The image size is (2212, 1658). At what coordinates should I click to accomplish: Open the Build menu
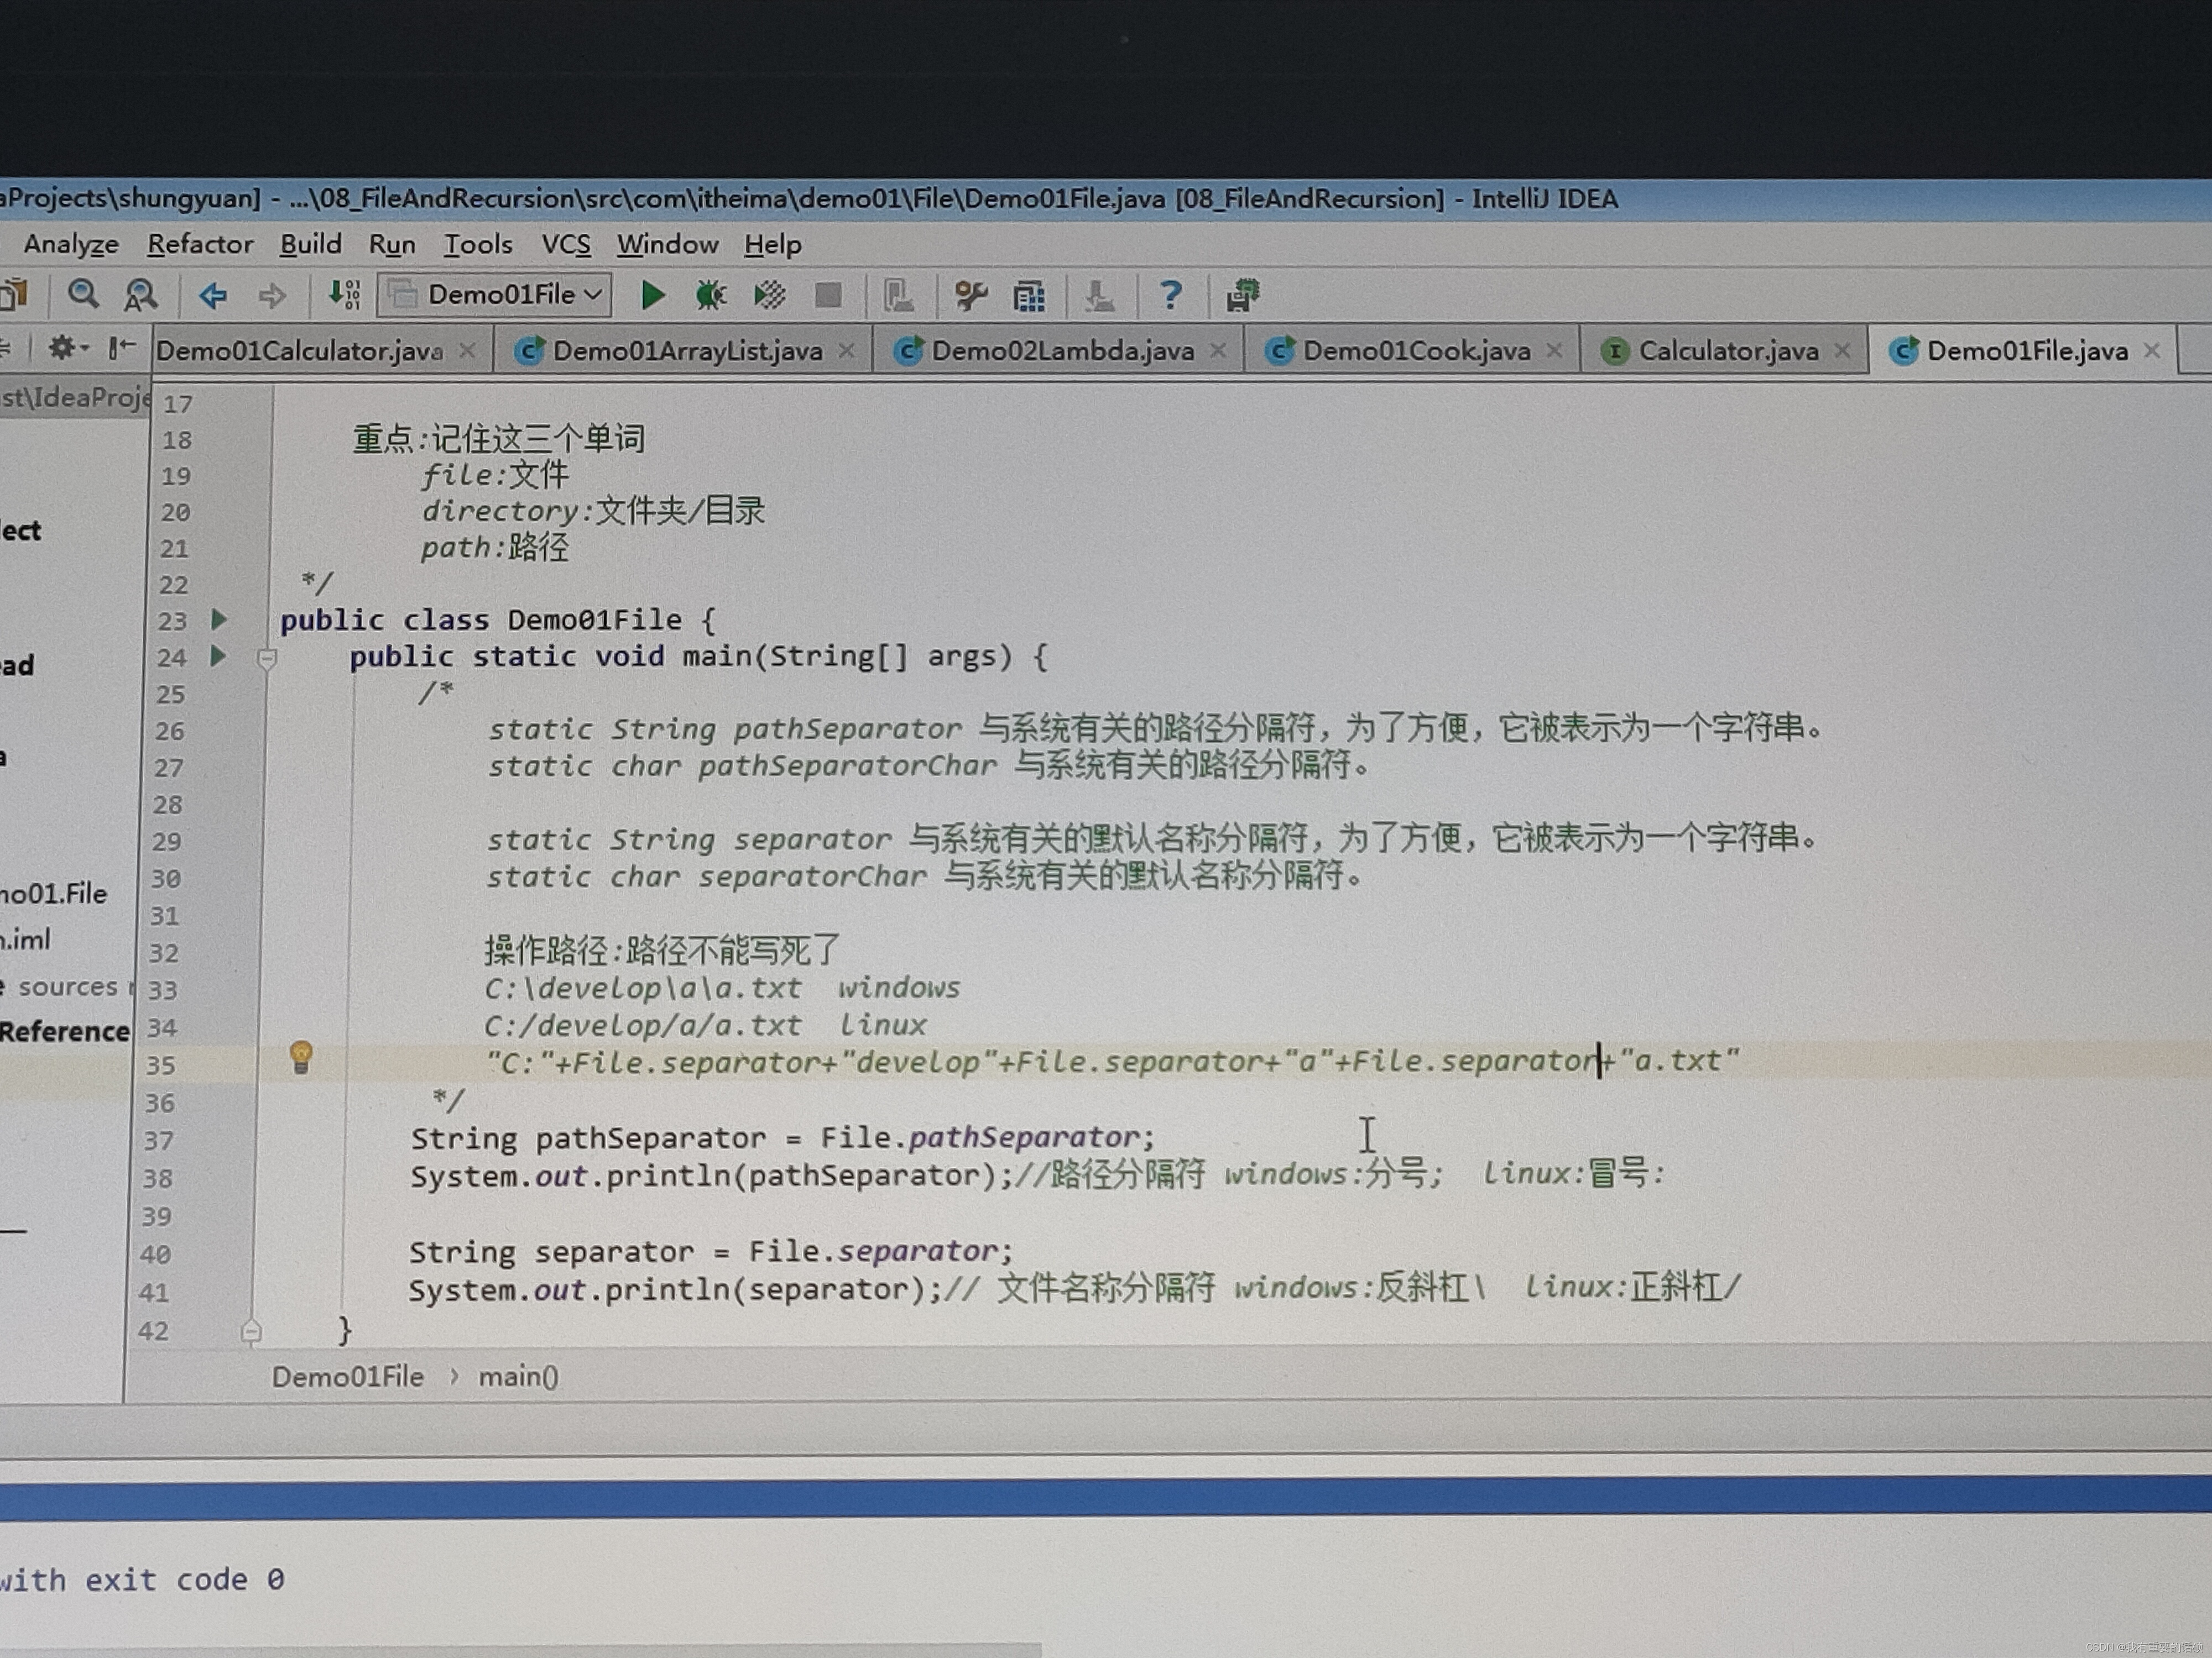pos(311,245)
